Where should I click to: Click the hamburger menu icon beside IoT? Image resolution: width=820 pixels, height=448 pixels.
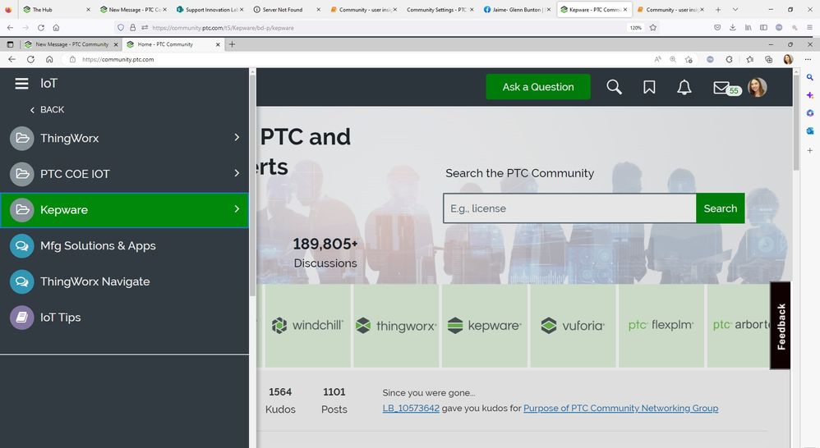pyautogui.click(x=21, y=83)
